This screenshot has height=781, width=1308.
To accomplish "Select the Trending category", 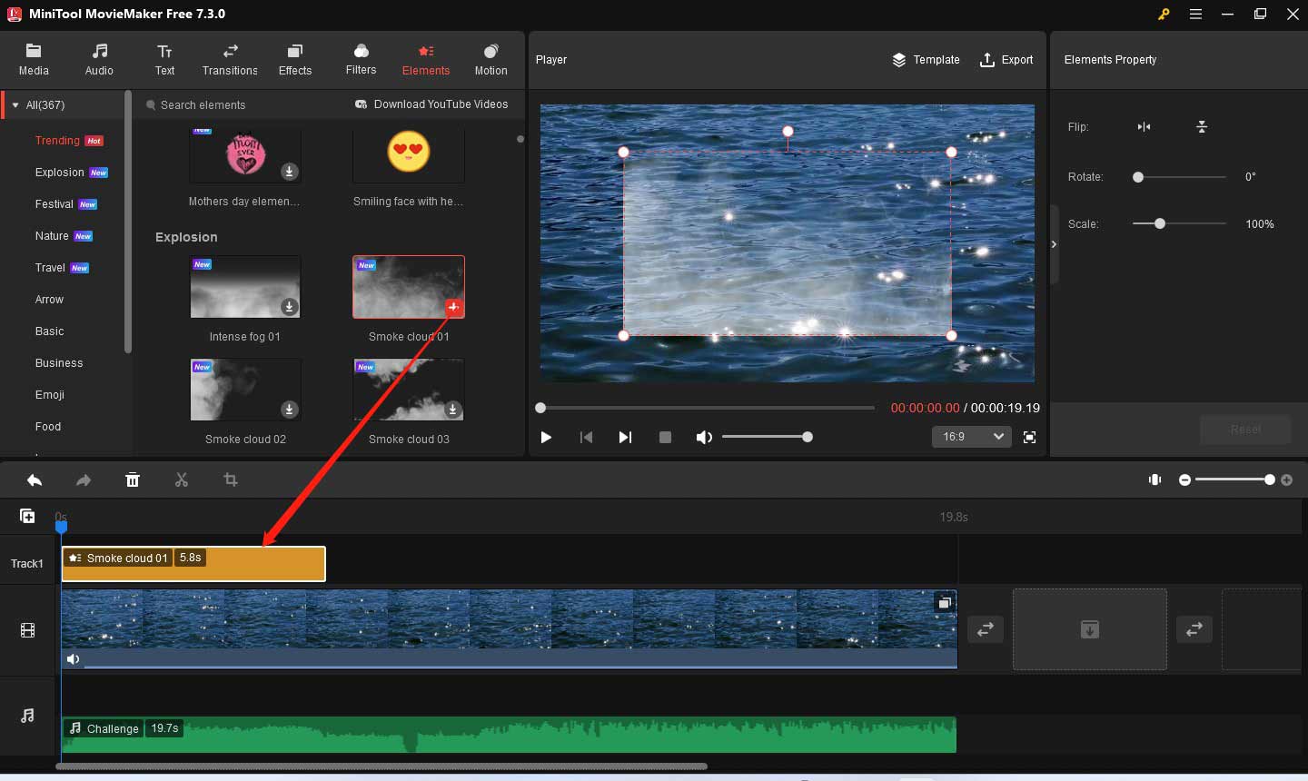I will point(58,141).
